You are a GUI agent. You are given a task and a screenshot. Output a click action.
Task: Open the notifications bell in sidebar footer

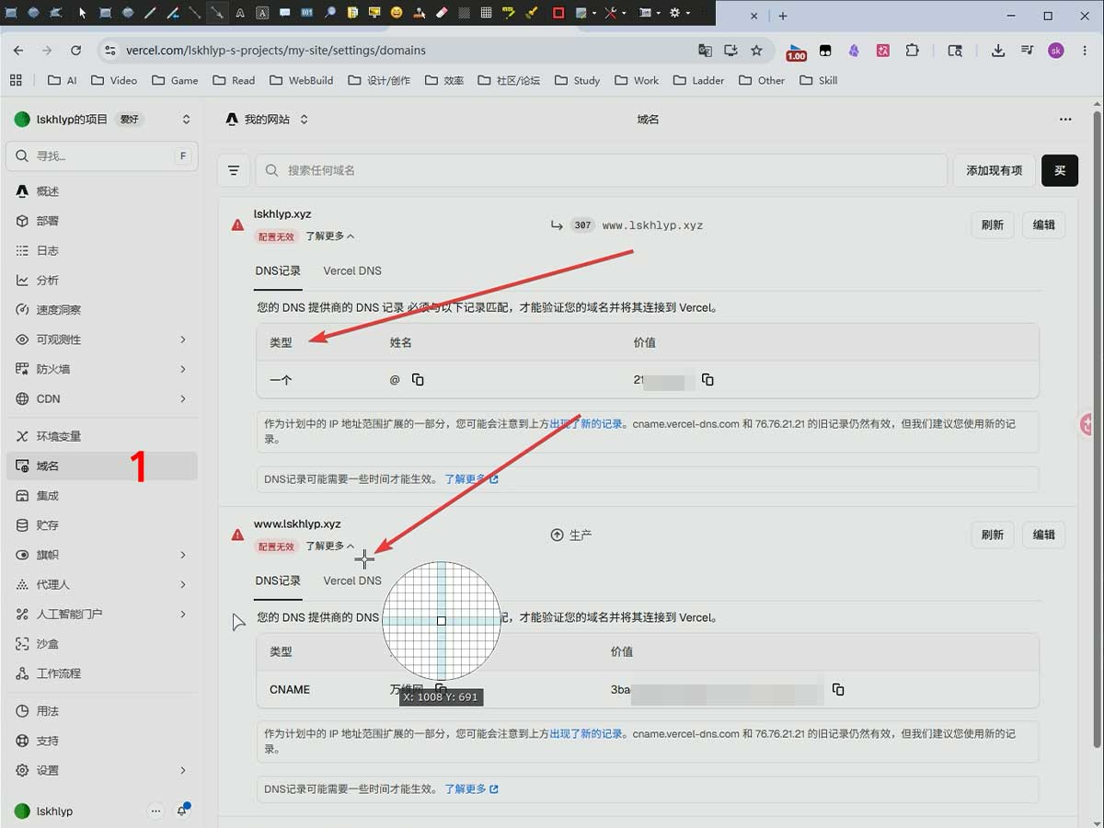(x=182, y=811)
